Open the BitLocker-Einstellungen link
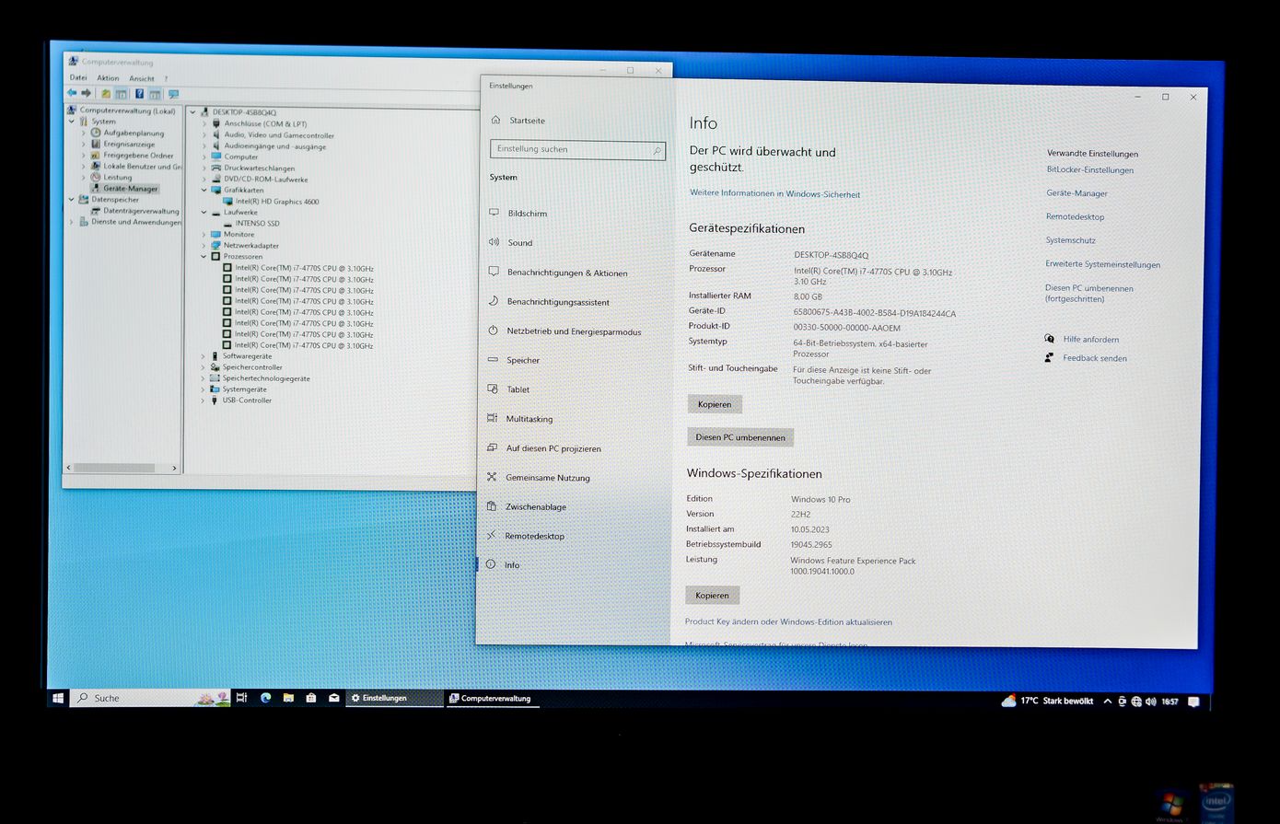The width and height of the screenshot is (1280, 824). pyautogui.click(x=1090, y=169)
